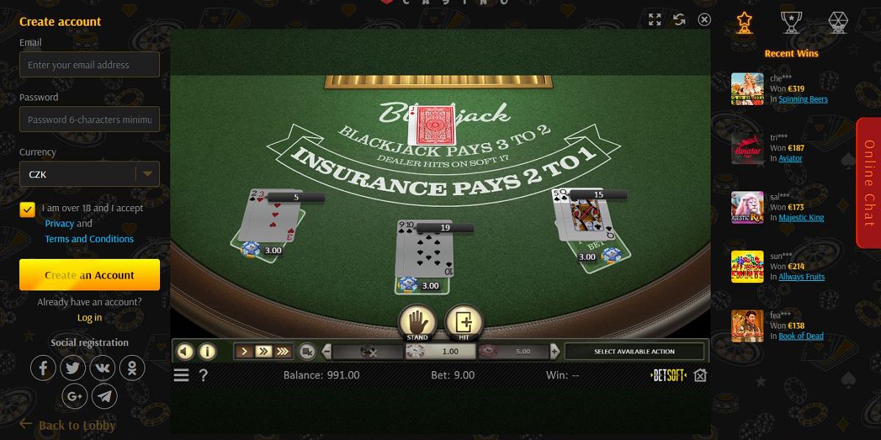Click the email address input field
Image resolution: width=881 pixels, height=440 pixels.
[x=90, y=65]
